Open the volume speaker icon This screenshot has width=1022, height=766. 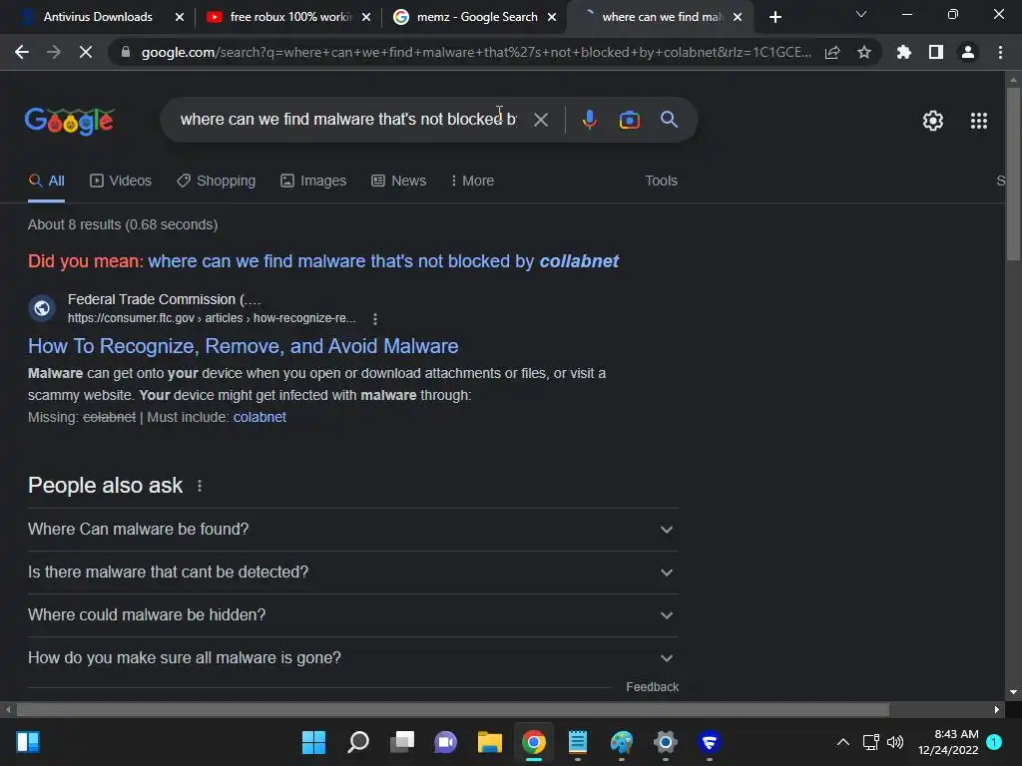(x=895, y=742)
